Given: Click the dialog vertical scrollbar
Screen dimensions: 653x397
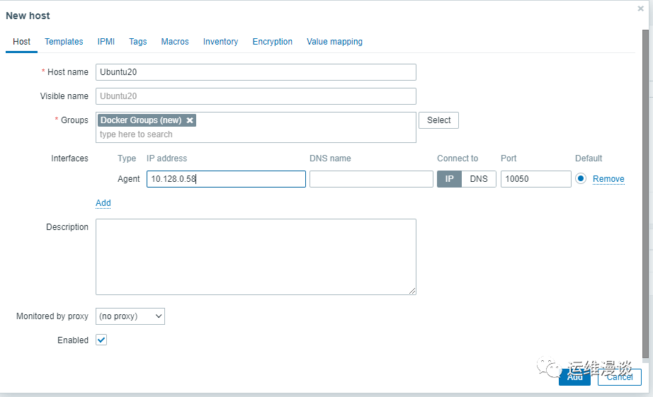Looking at the screenshot, I should [645, 193].
